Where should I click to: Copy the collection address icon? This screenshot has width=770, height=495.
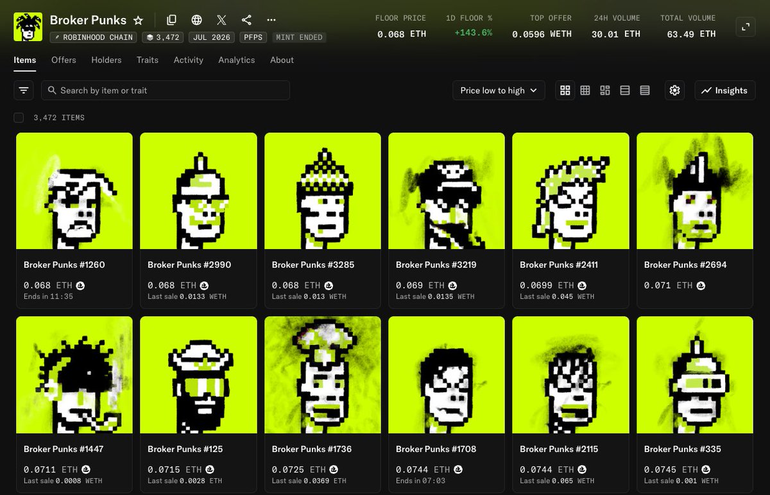171,21
